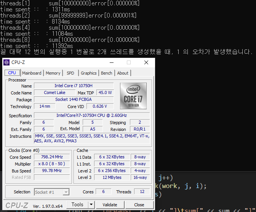The width and height of the screenshot is (256, 212).
Task: Click the Stepping value 2
Action: pos(140,122)
